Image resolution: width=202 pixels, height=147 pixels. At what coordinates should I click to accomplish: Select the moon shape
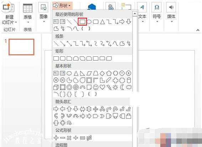tap(122, 87)
